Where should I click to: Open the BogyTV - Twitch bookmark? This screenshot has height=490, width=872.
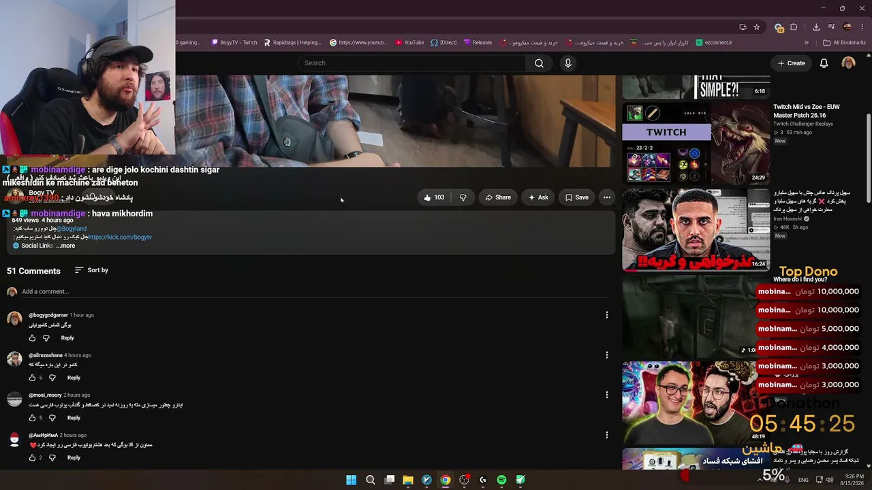pyautogui.click(x=234, y=42)
